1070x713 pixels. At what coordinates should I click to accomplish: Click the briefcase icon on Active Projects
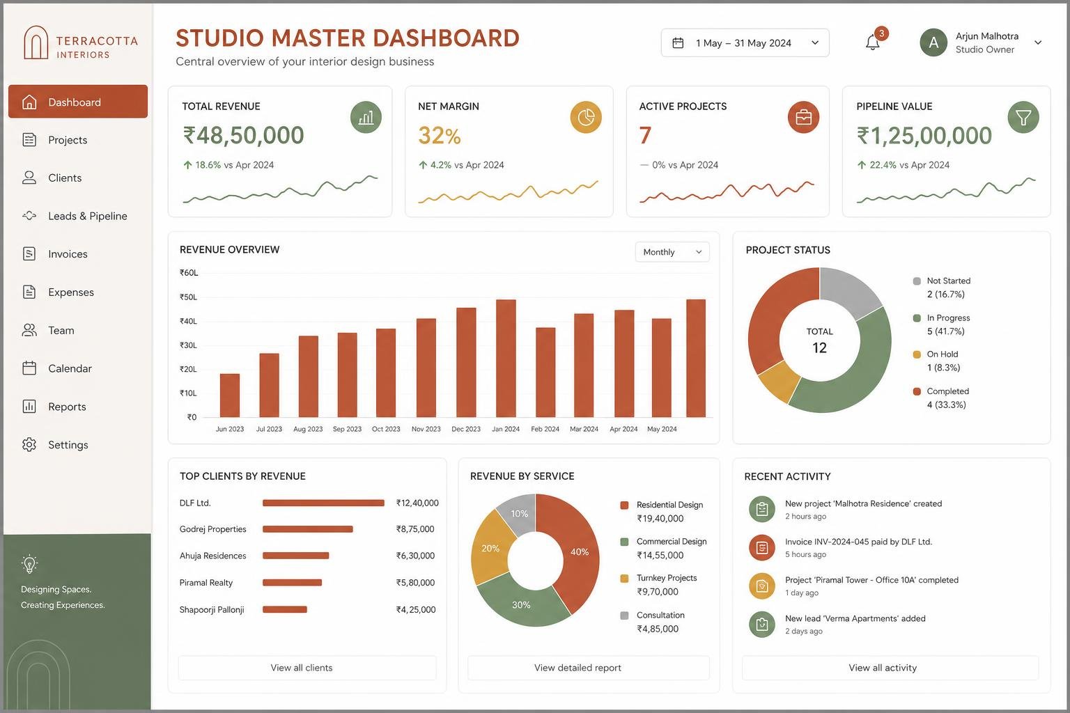pos(803,117)
